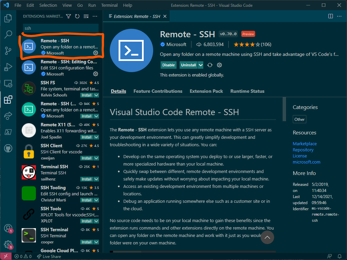Open manage gear in extension detail header
This screenshot has width=347, height=260.
click(219, 65)
